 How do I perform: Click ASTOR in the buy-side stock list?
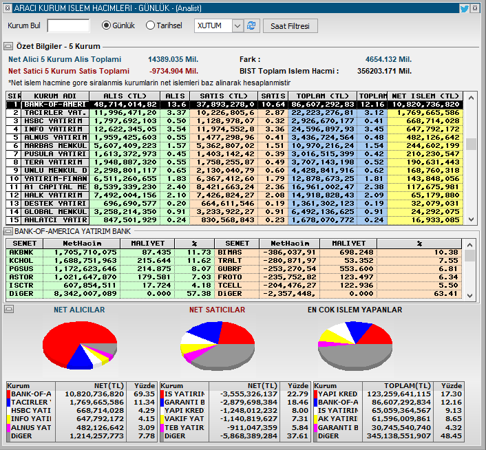(21, 277)
